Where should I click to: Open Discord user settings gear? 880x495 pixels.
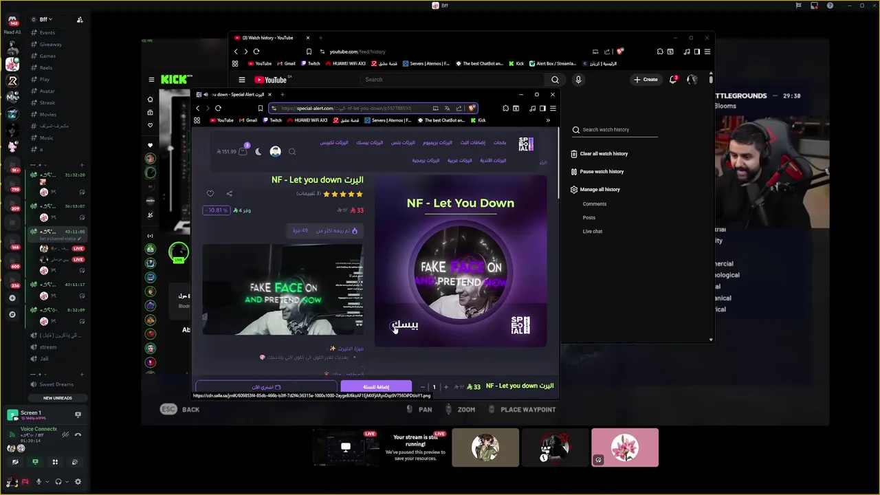pos(78,482)
